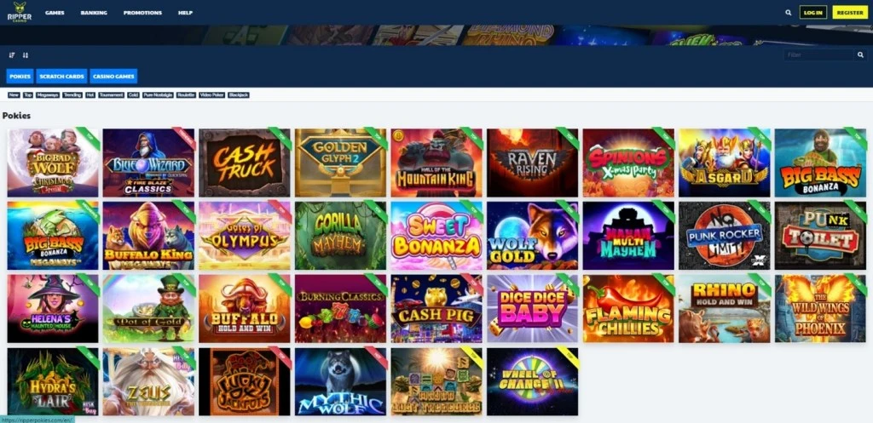The image size is (873, 423).
Task: Open the Sweet Bonanza game thumbnail
Action: click(436, 236)
